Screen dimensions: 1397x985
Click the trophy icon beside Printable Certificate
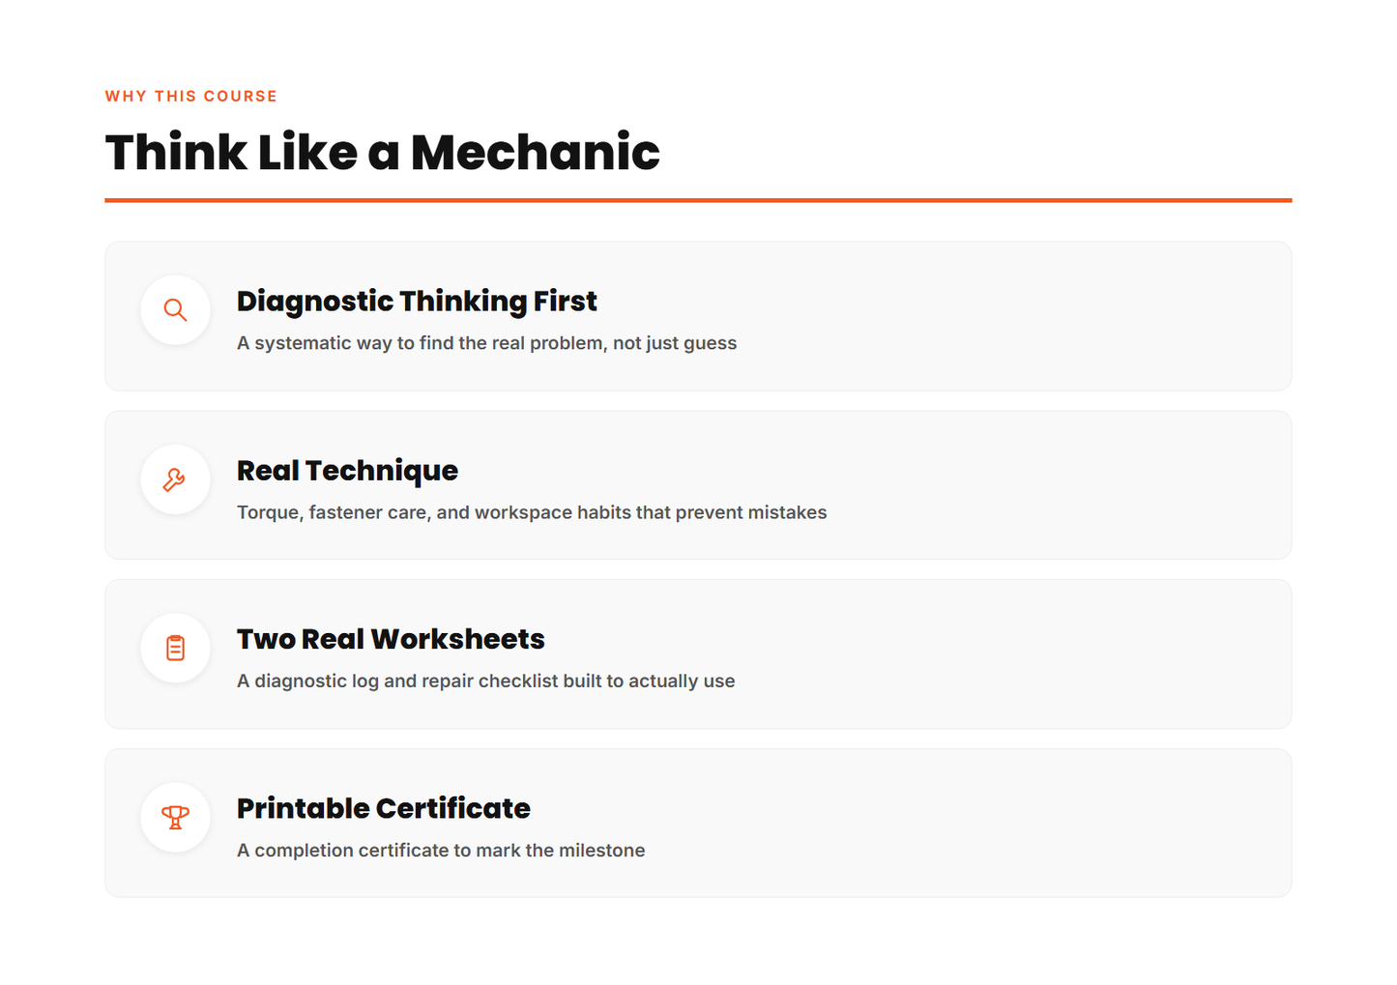[175, 817]
